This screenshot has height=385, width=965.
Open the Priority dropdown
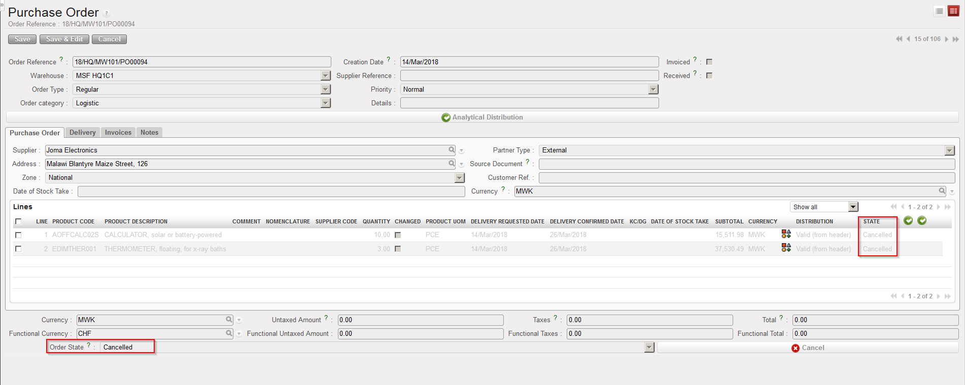(x=653, y=89)
